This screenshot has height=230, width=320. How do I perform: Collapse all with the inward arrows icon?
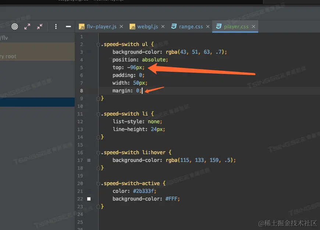(x=40, y=26)
